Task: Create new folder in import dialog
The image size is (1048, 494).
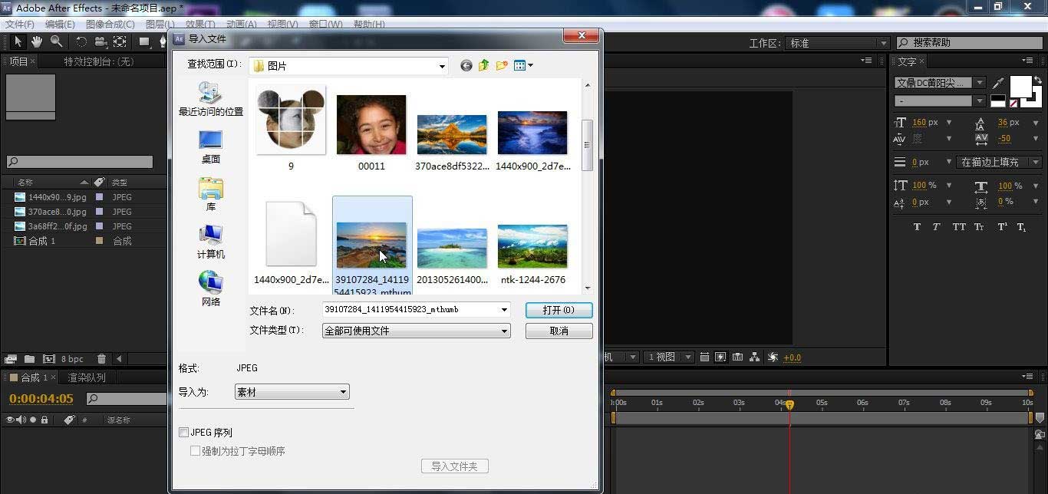Action: click(x=502, y=66)
